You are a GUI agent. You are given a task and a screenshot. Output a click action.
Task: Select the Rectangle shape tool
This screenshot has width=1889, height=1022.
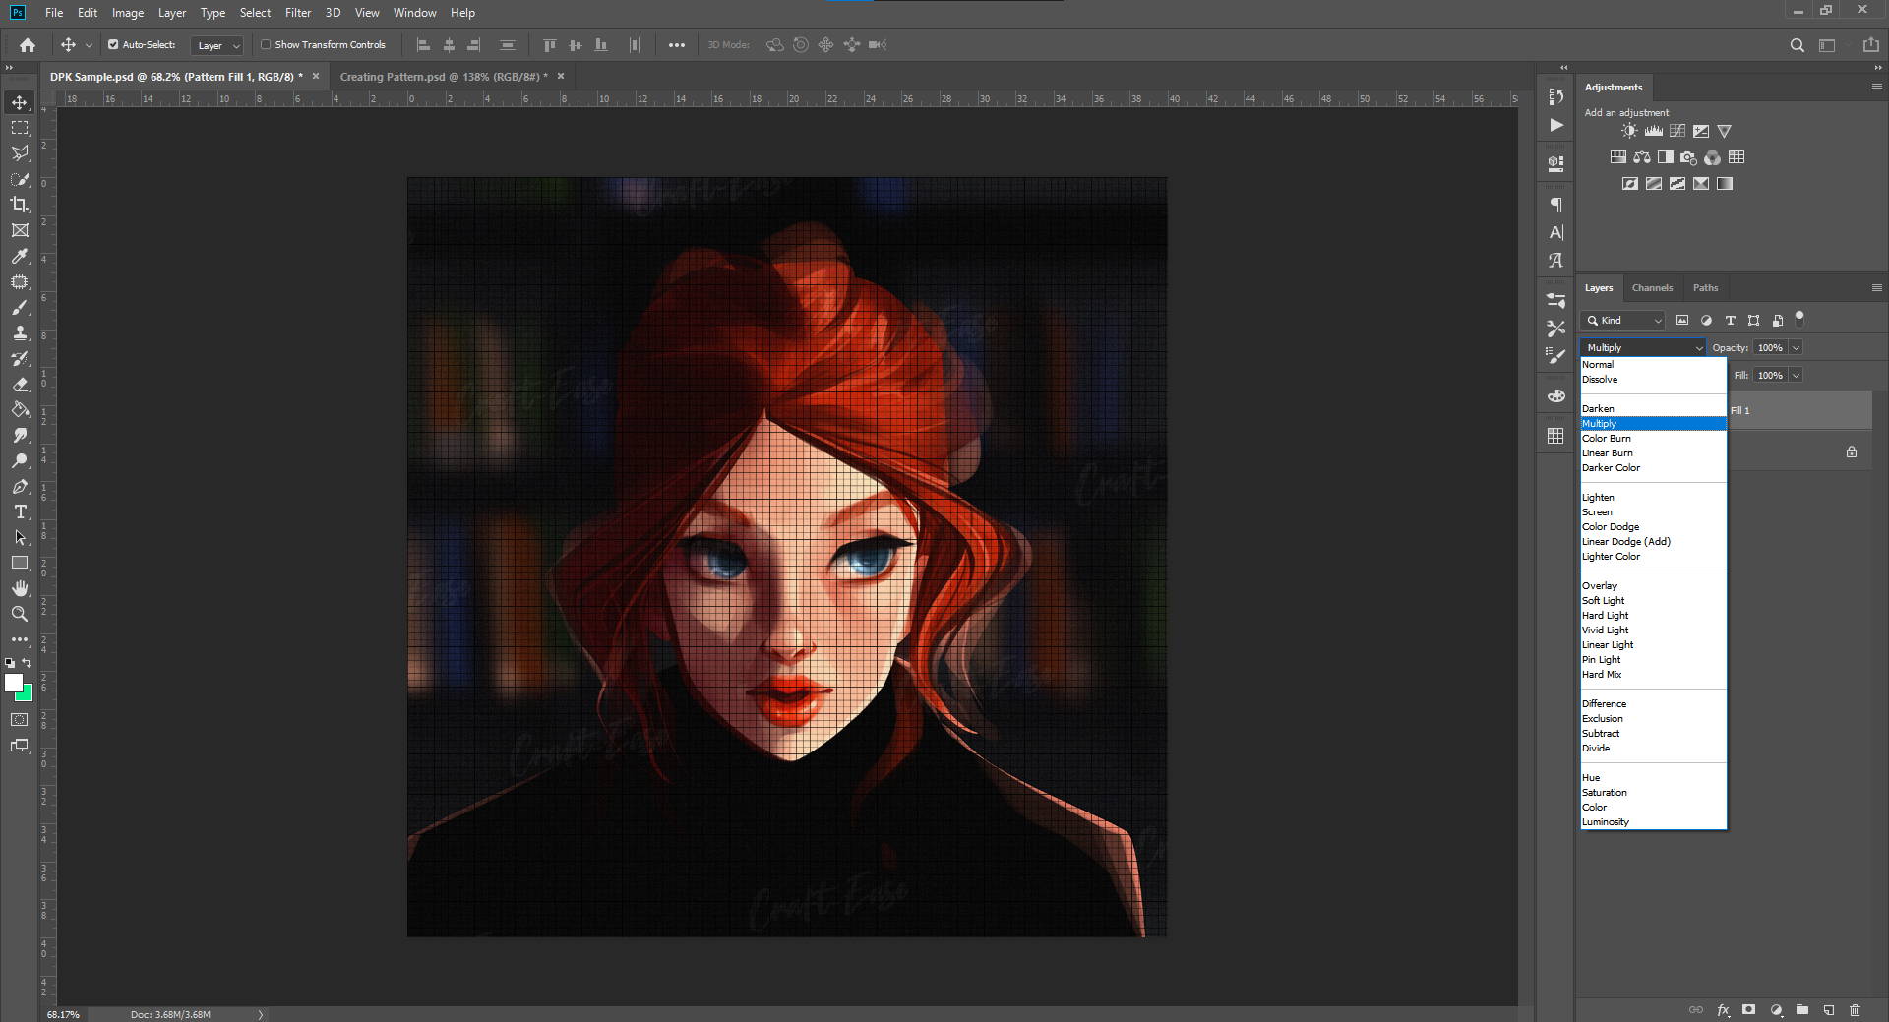(20, 563)
